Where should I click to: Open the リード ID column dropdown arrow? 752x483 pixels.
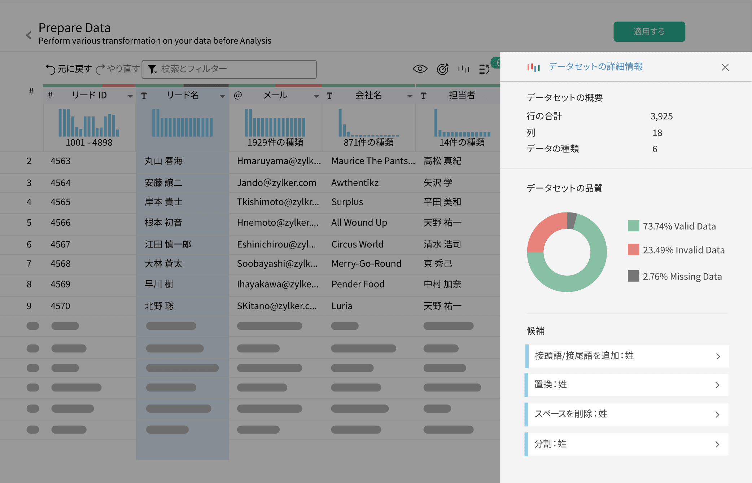tap(130, 96)
